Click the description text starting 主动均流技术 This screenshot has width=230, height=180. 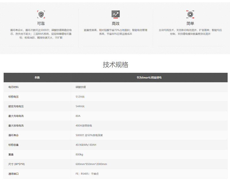point(190,32)
